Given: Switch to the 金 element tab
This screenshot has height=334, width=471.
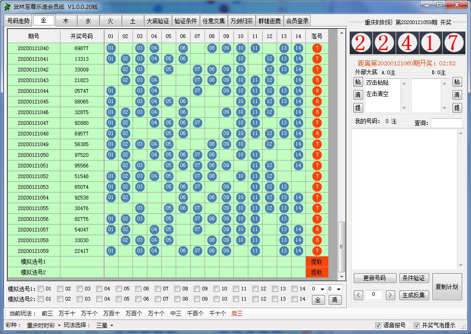Looking at the screenshot, I should tap(44, 20).
